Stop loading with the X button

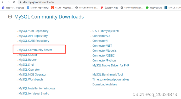click(14, 2)
